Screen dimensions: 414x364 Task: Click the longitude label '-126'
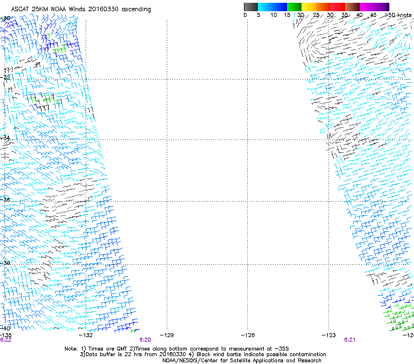point(248,335)
